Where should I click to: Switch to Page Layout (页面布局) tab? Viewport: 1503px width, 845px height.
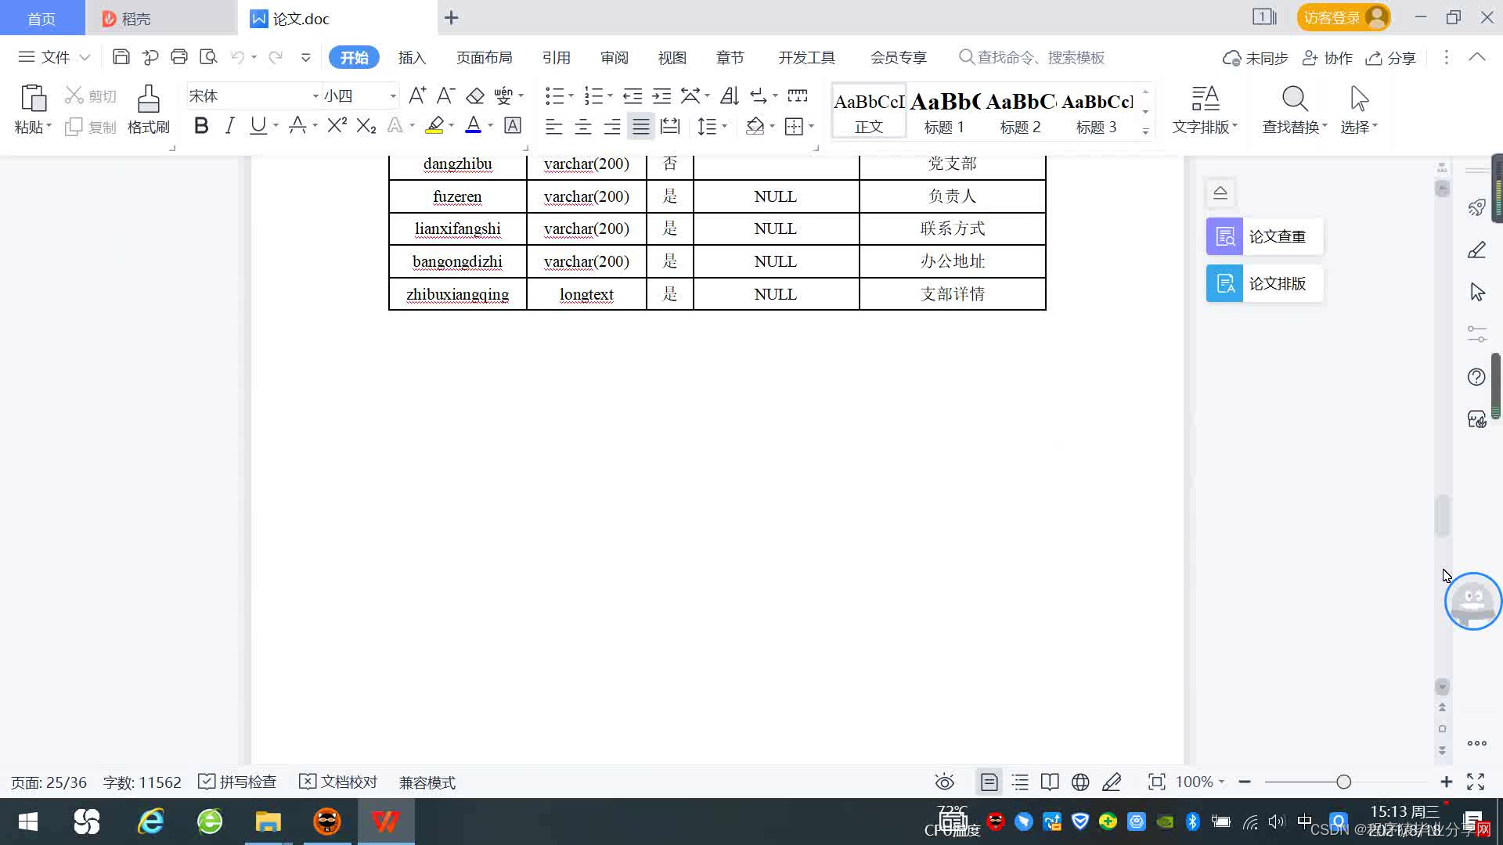(x=484, y=57)
